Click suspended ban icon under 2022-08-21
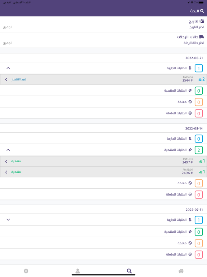Viewport: 207px width, 277px height. [x=190, y=102]
